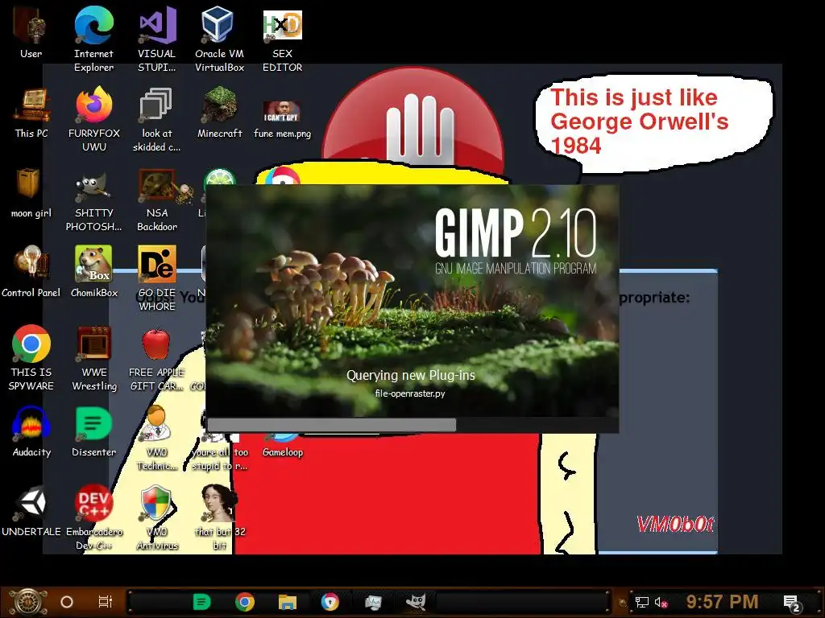Launch the VISUAL STUPI... desktop shortcut
The image size is (825, 618).
click(157, 39)
